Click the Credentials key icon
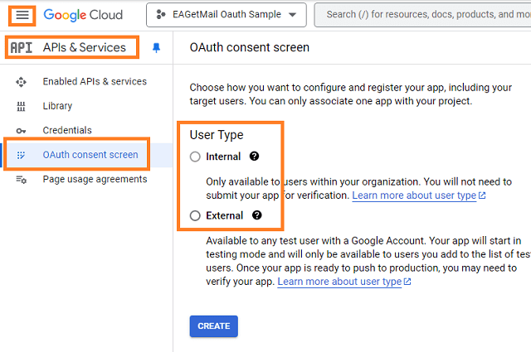Screen dimensions: 531x352 21,131
